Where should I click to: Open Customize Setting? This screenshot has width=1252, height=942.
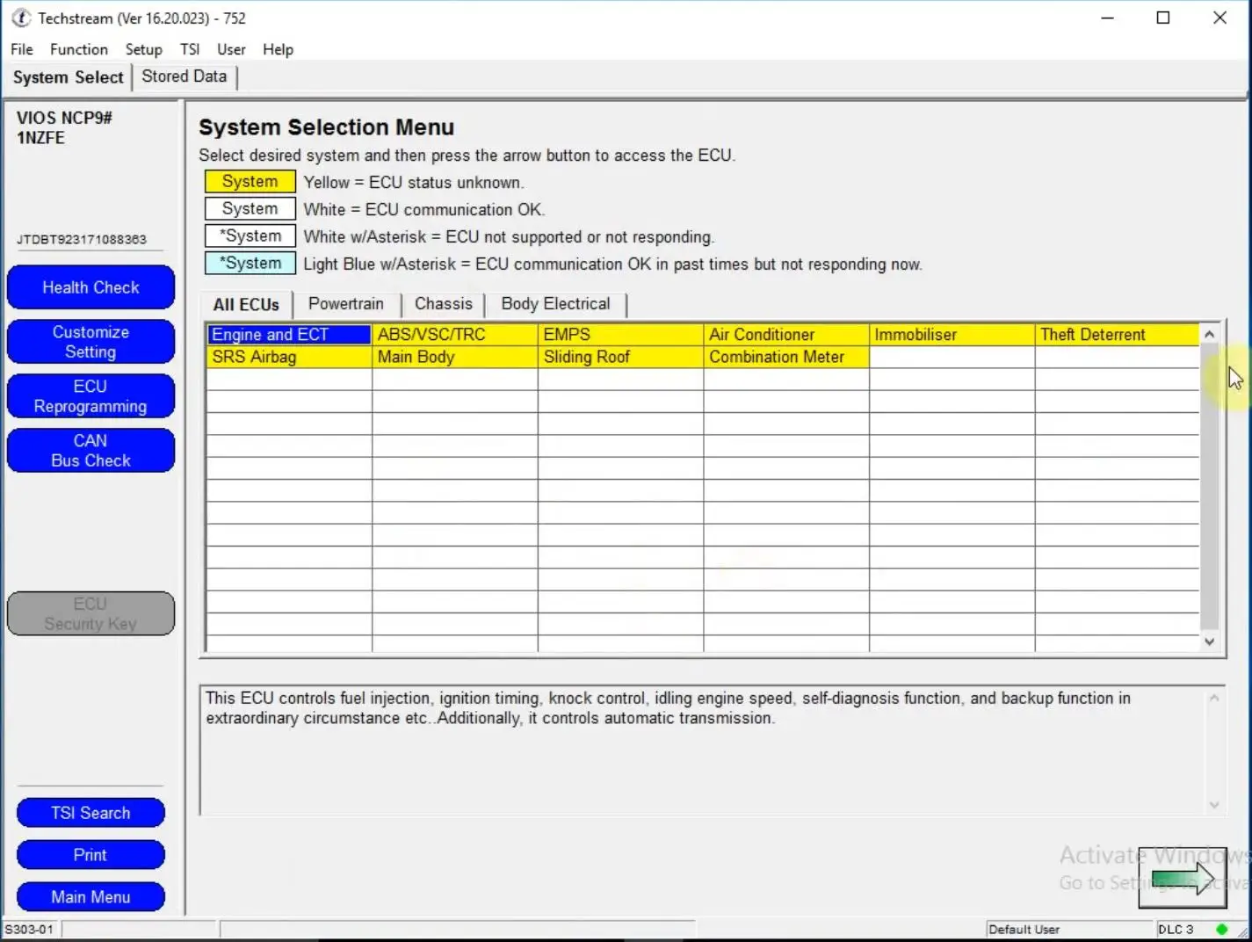click(x=90, y=342)
